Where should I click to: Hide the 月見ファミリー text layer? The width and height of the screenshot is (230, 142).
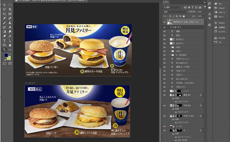tap(164, 87)
